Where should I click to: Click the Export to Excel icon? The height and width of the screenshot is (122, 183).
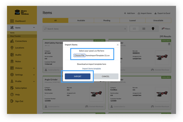tap(155, 13)
